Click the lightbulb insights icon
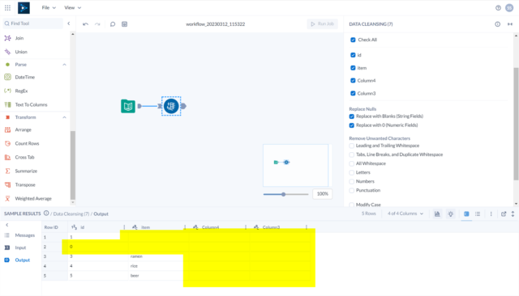 point(451,214)
